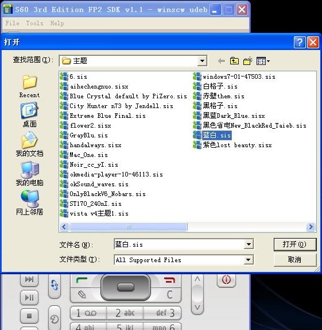
Task: Click the emulator volume up arrow
Action: [x=197, y=279]
